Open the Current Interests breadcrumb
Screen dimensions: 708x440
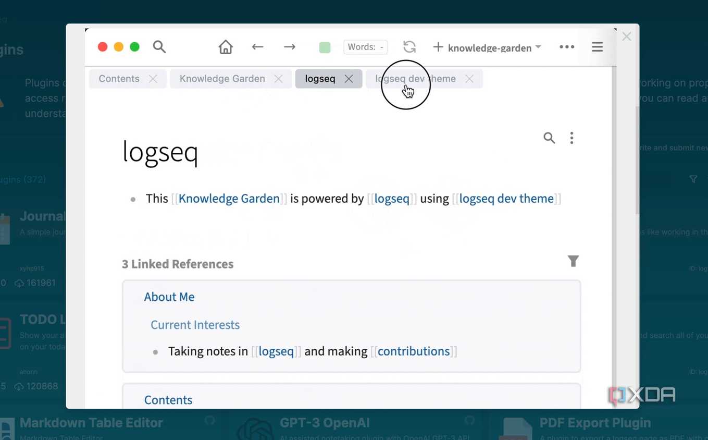(195, 325)
